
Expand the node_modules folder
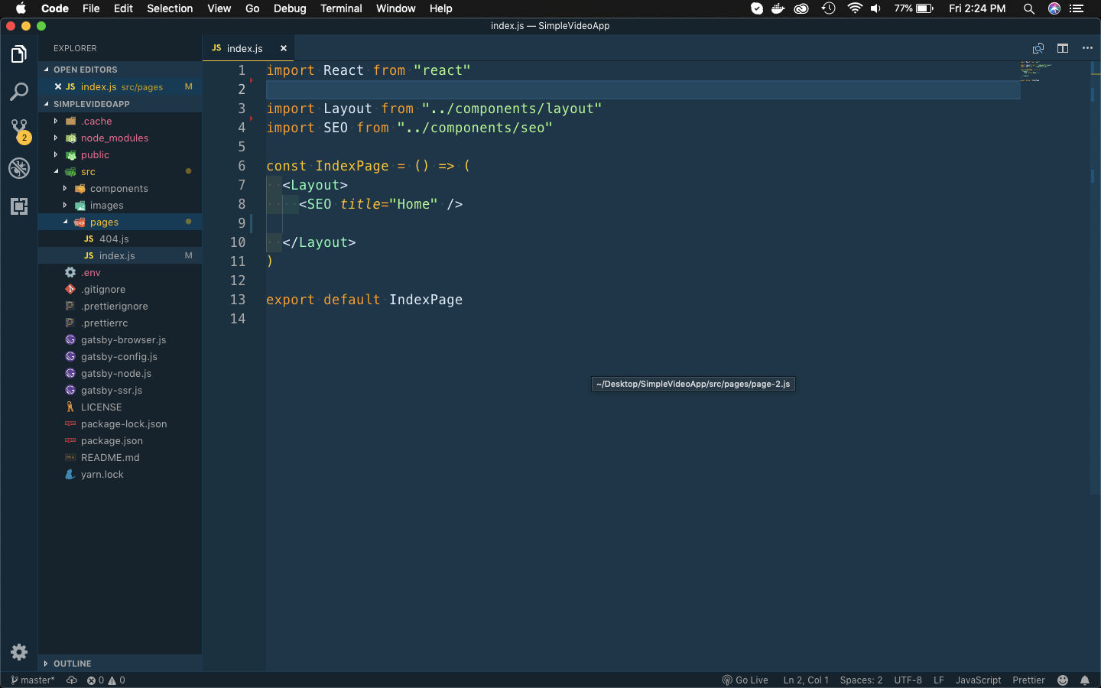tap(114, 138)
